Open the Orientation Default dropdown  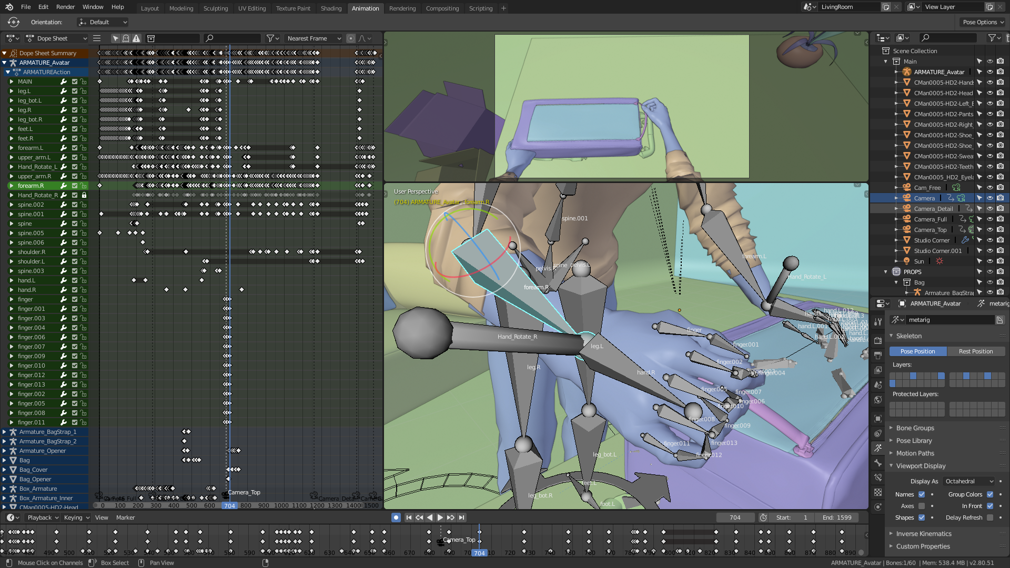click(103, 22)
